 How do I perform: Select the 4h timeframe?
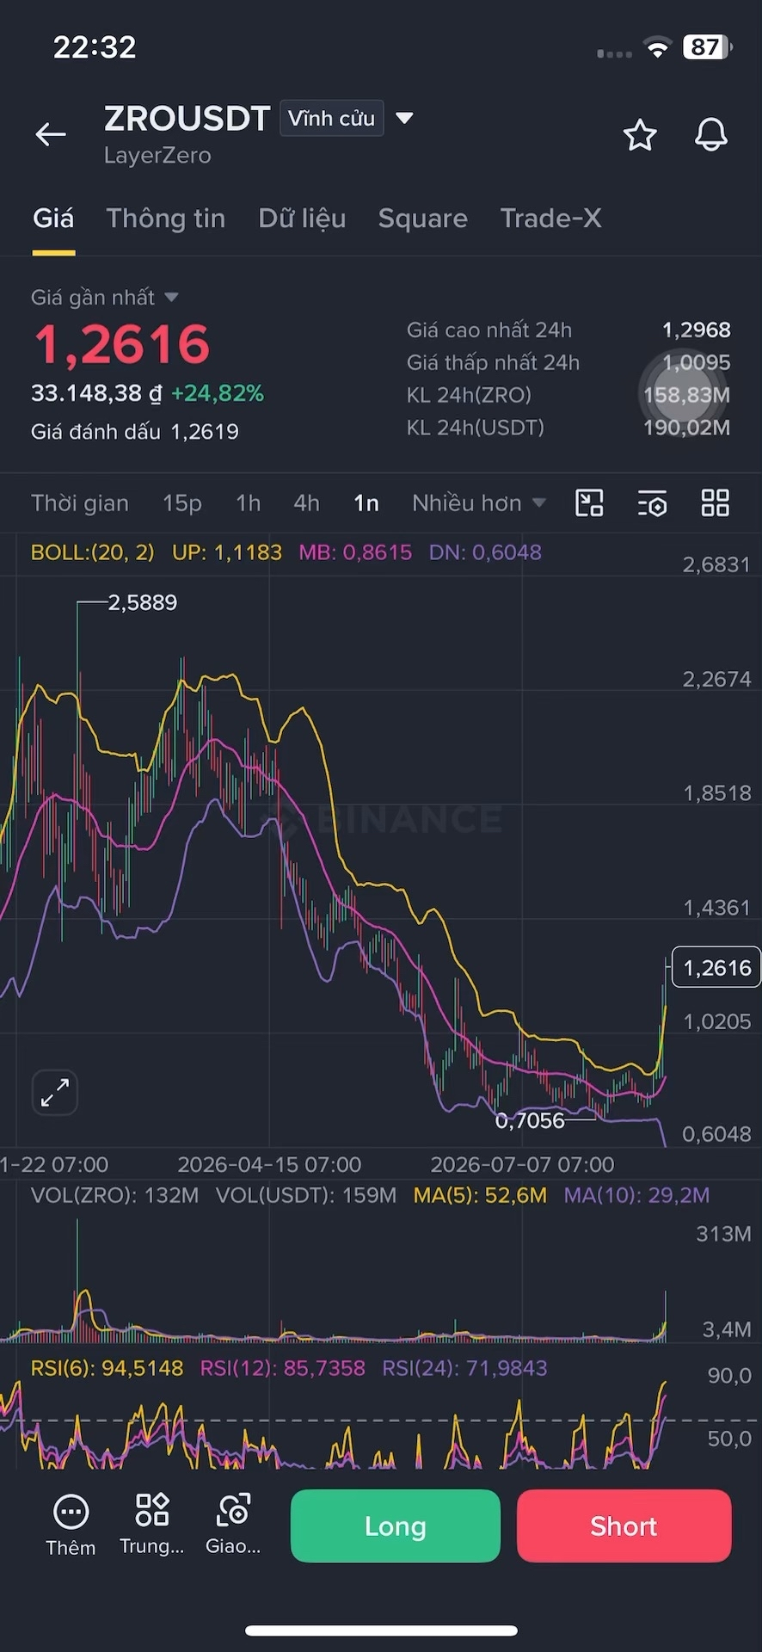(307, 503)
